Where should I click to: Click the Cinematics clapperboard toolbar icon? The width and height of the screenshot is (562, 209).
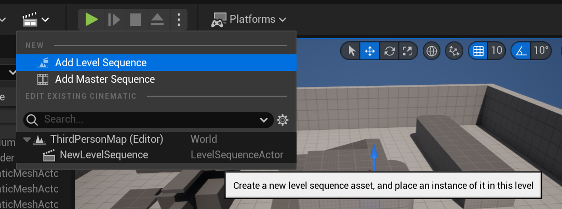coord(35,20)
